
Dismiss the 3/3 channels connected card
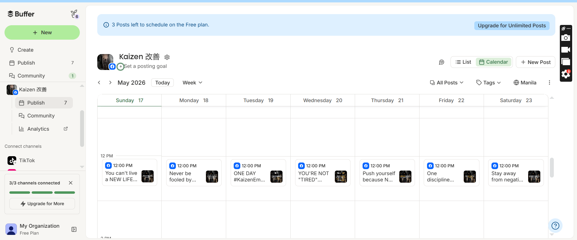point(70,183)
